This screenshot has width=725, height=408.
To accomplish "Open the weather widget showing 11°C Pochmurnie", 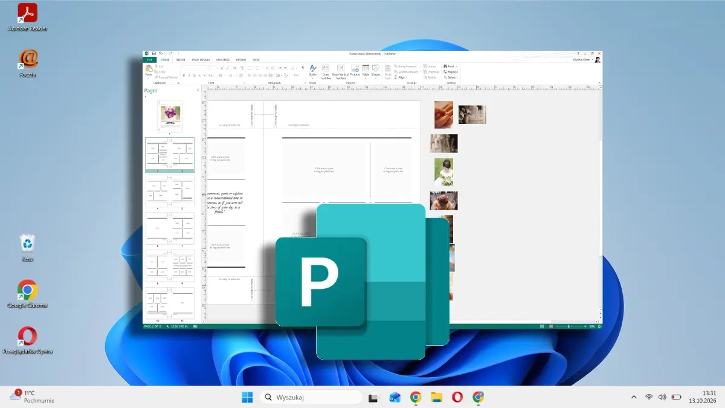I will point(31,397).
